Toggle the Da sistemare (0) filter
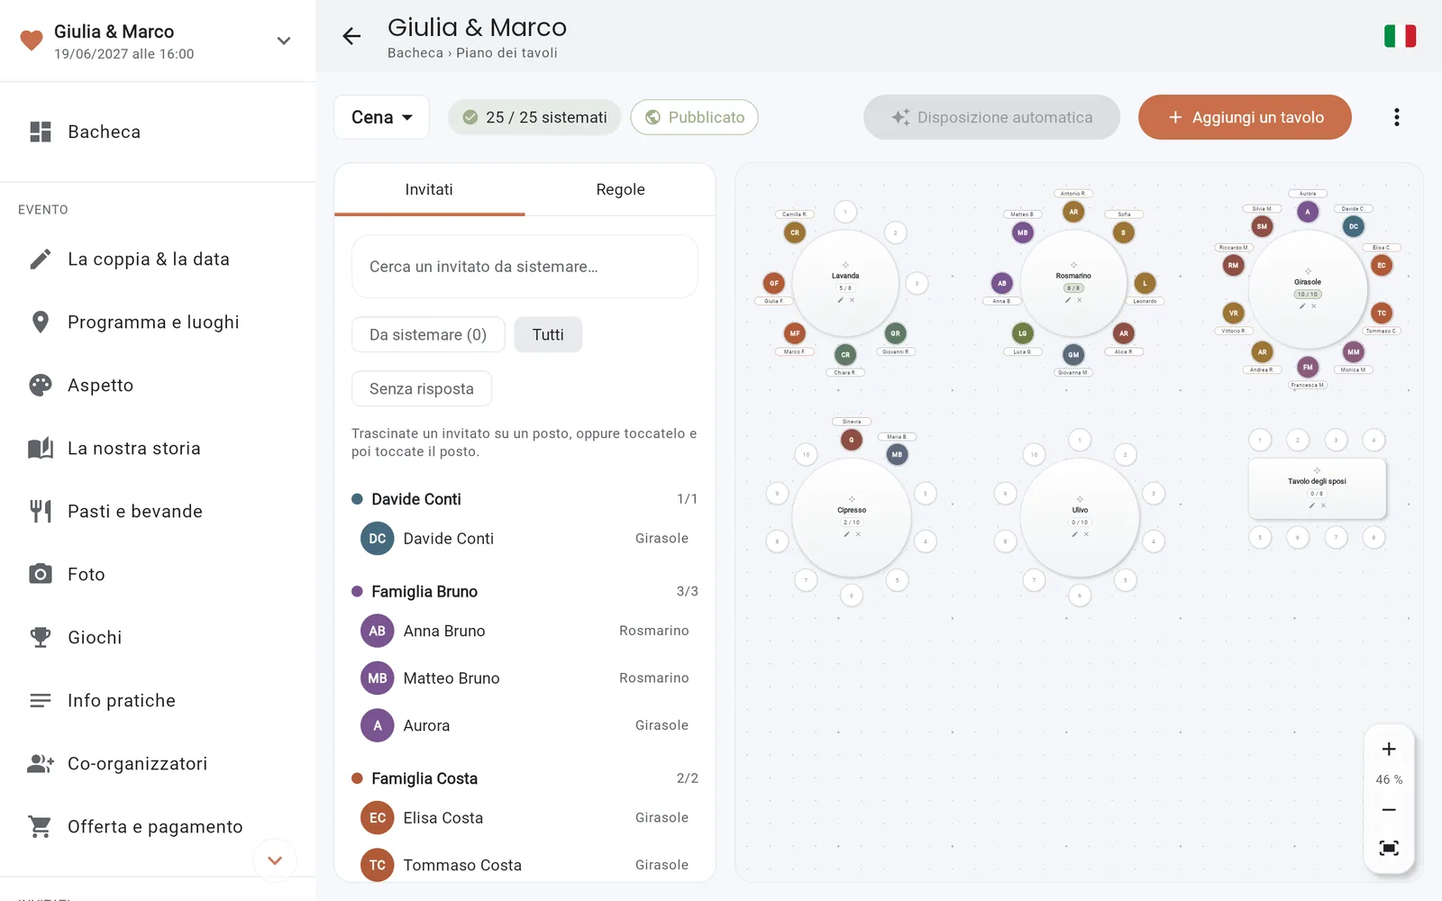 coord(428,334)
